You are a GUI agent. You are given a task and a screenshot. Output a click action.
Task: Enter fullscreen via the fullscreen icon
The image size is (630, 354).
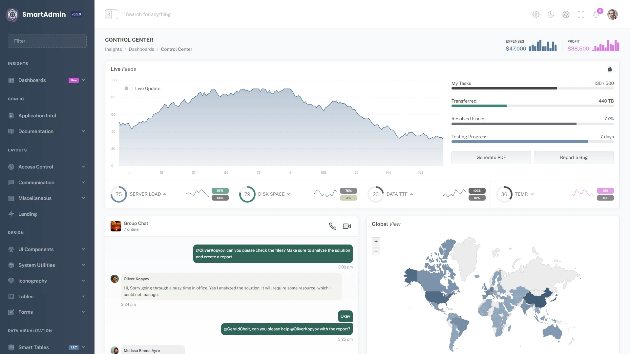[x=581, y=14]
